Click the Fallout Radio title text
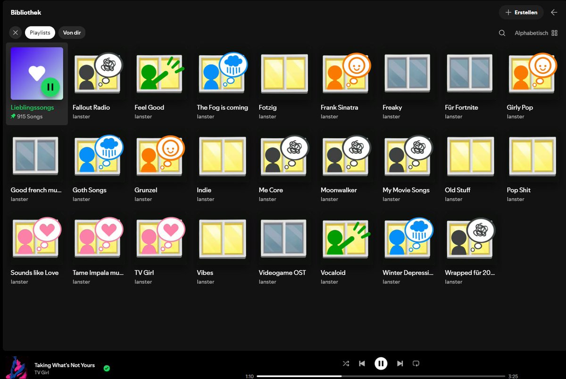This screenshot has height=379, width=566. point(92,108)
